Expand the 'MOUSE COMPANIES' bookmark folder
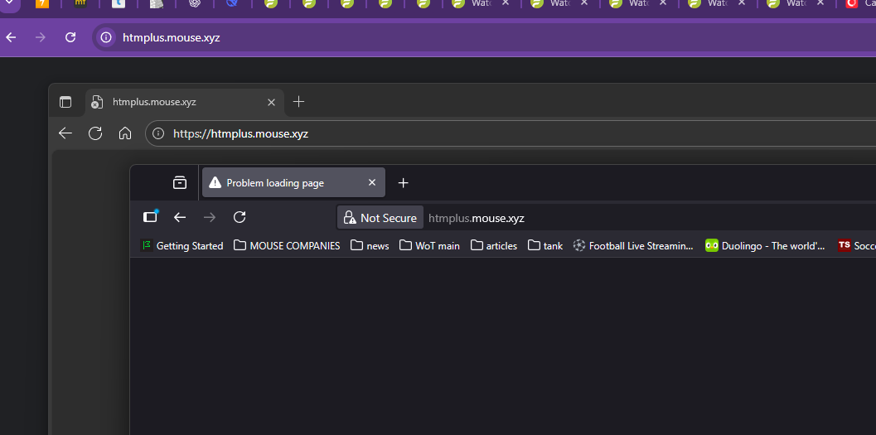The width and height of the screenshot is (876, 435). tap(287, 246)
